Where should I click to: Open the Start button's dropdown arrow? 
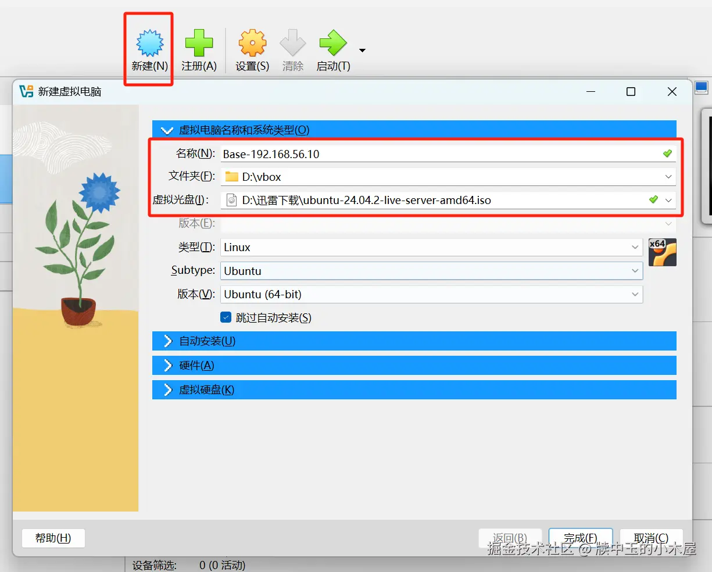(361, 50)
